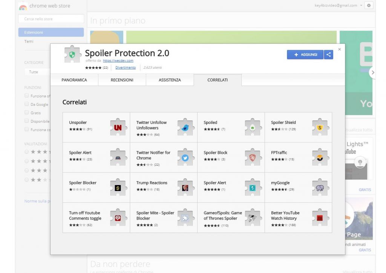
Task: Select Estensioni in the store sidebar
Action: tap(51, 32)
